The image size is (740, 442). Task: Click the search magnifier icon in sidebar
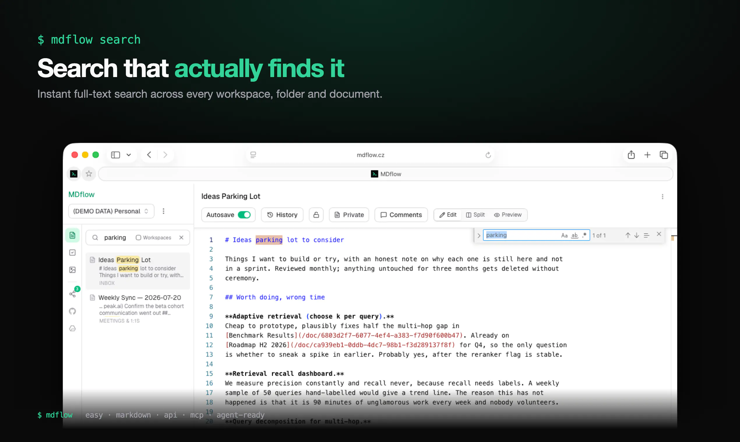95,238
